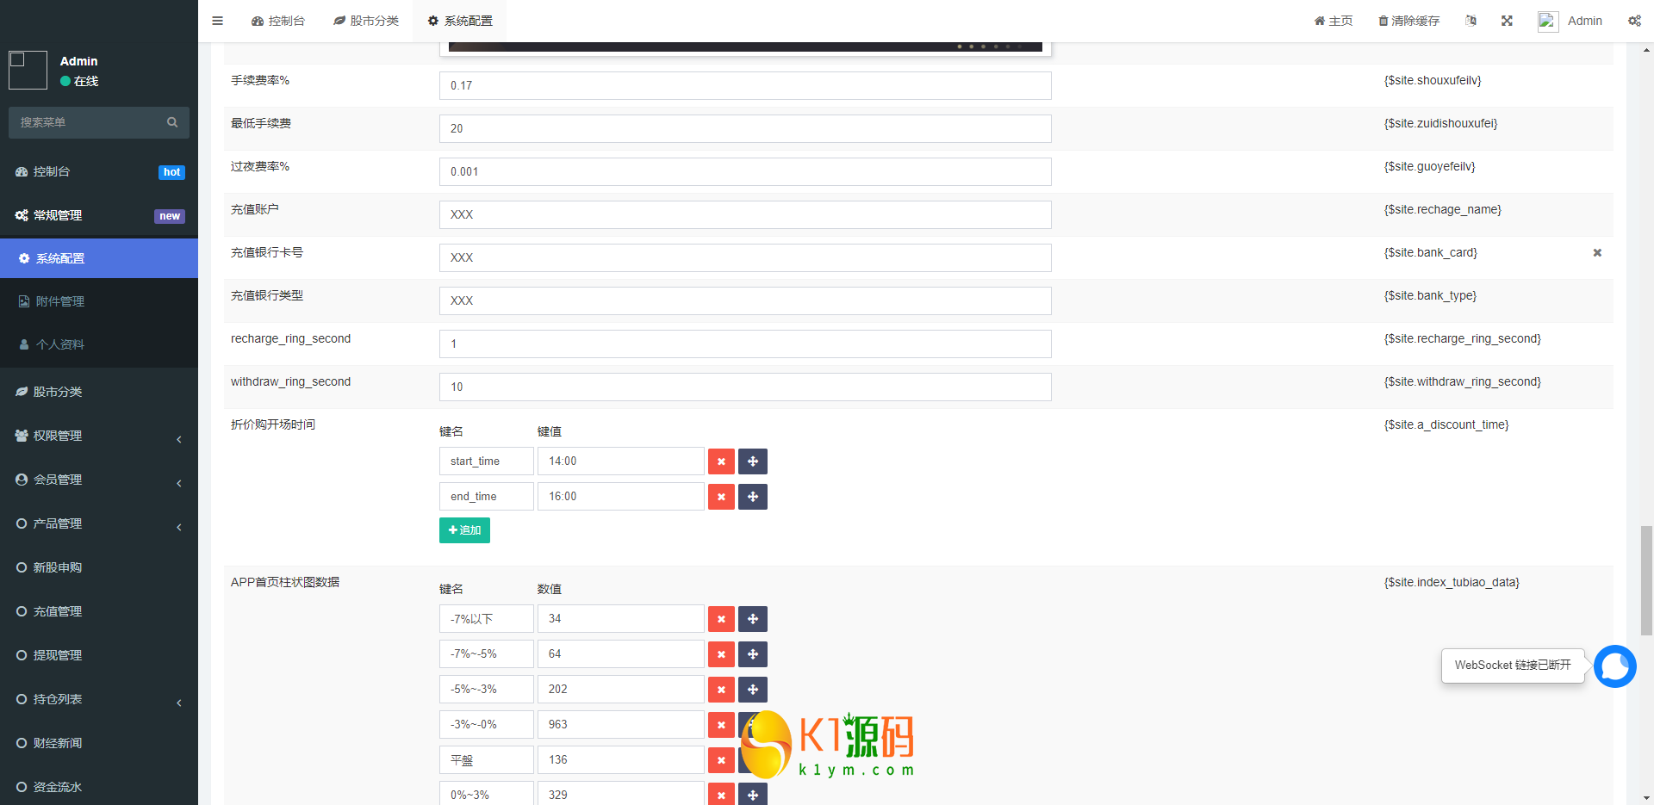Focus the 过夜费率% input field
The height and width of the screenshot is (805, 1654).
745,171
